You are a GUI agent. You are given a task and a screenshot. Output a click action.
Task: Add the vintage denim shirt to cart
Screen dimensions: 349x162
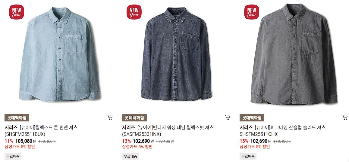(228, 118)
